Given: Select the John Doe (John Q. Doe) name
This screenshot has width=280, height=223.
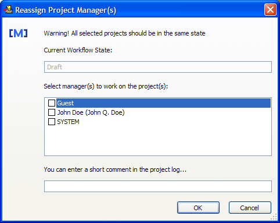Looking at the screenshot, I should [91, 112].
